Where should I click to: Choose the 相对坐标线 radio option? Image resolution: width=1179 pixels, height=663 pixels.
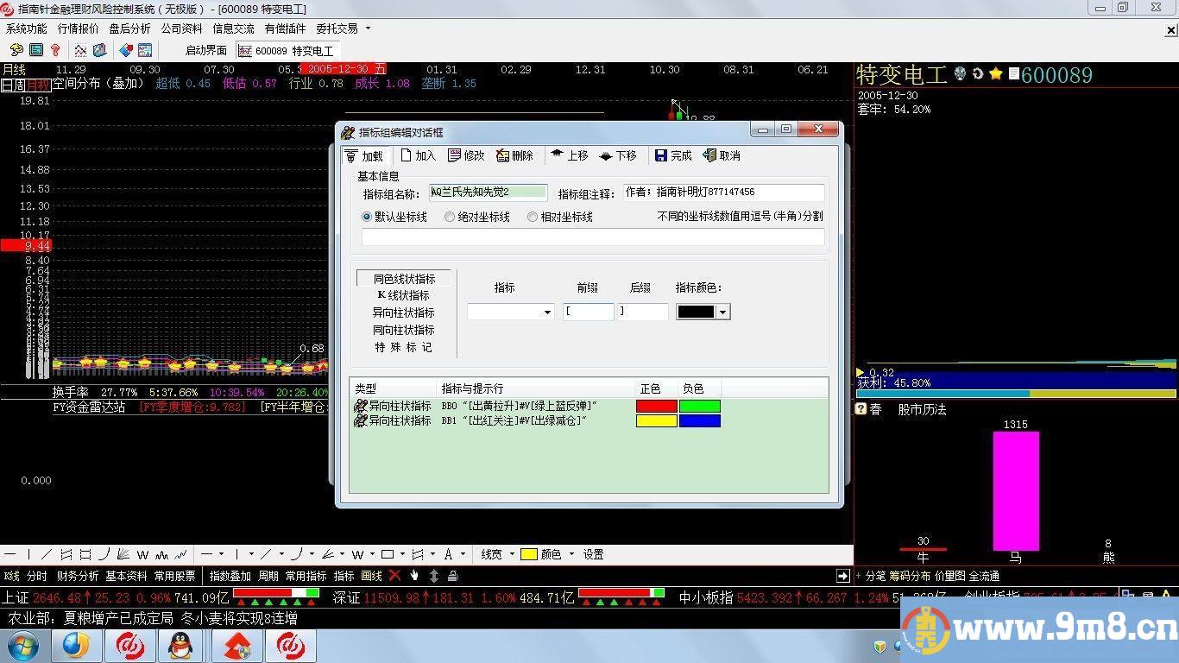pos(533,217)
